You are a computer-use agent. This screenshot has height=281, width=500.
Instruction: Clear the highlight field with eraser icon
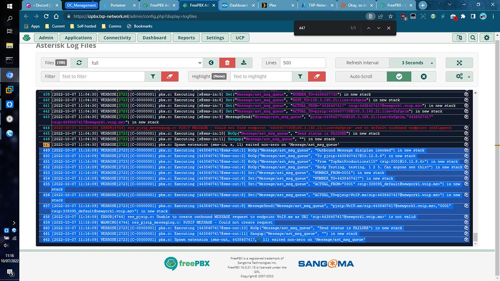316,76
